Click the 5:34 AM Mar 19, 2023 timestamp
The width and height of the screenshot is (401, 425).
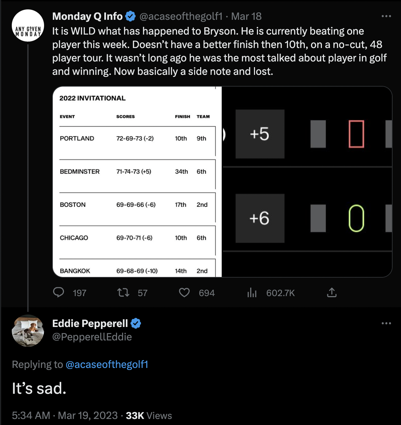pyautogui.click(x=65, y=416)
